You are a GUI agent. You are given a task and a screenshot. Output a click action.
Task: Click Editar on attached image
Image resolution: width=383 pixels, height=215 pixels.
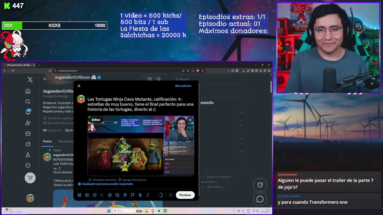(x=96, y=120)
